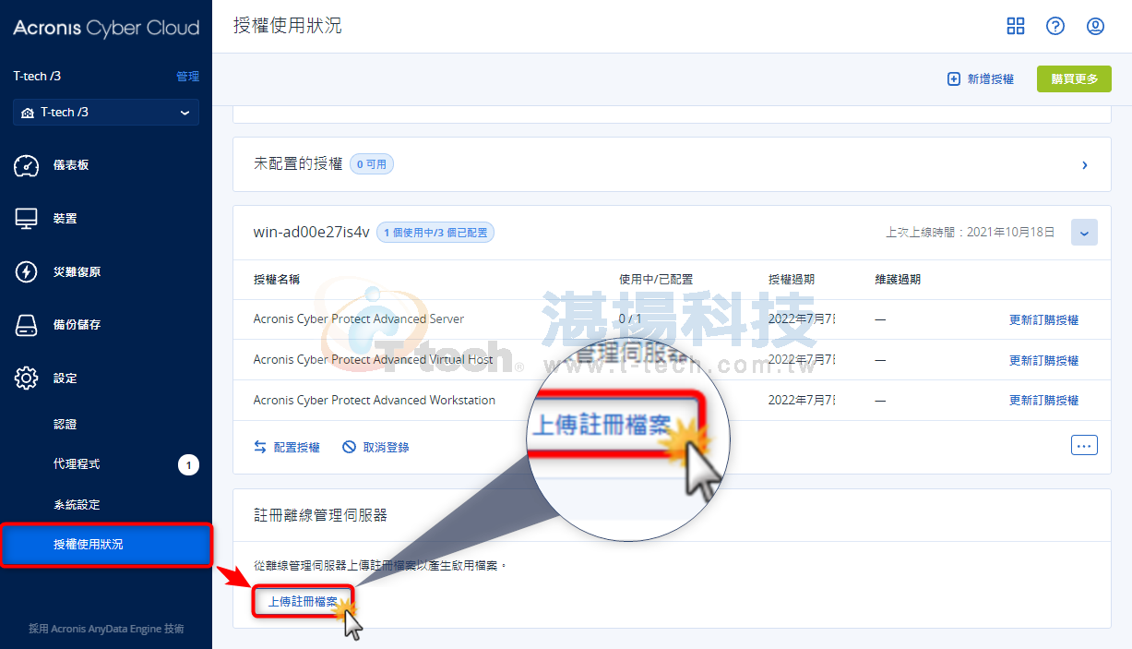Click the 災難復原 lightning icon

point(26,271)
